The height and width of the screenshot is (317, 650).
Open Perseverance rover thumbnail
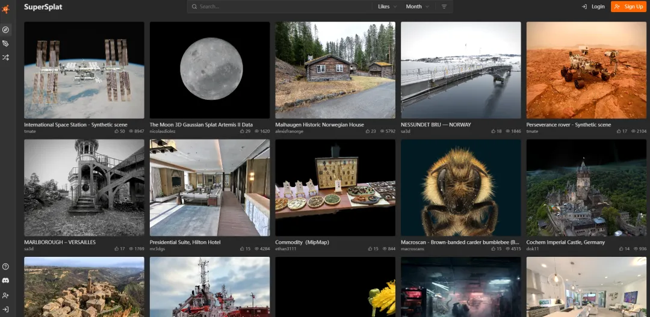tap(586, 70)
